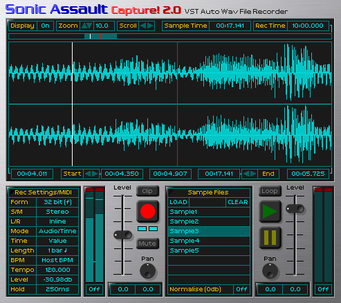Click the time display 00:05.725
Viewport: 341px width, 303px height.
coord(308,174)
